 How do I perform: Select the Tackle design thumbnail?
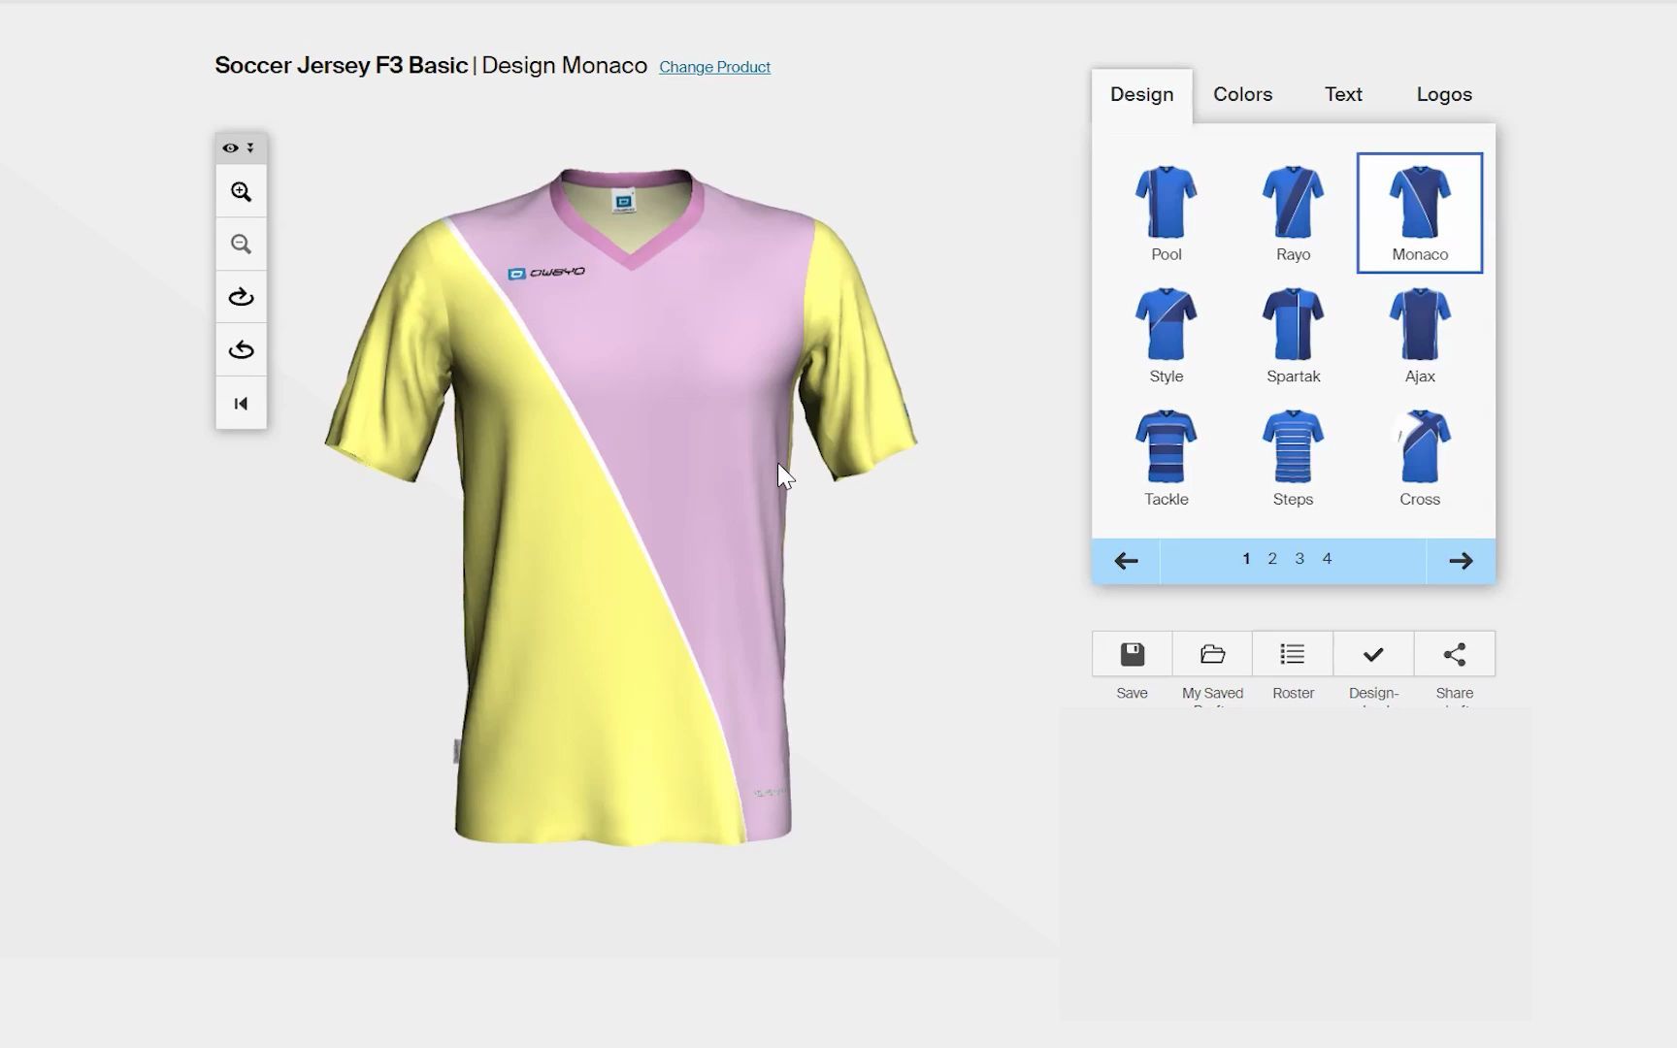pos(1167,458)
